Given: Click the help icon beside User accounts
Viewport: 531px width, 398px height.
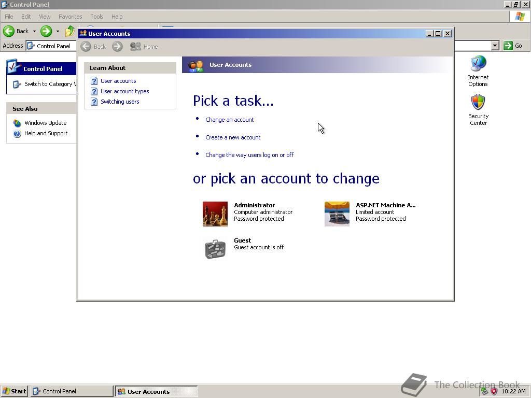Looking at the screenshot, I should (94, 81).
